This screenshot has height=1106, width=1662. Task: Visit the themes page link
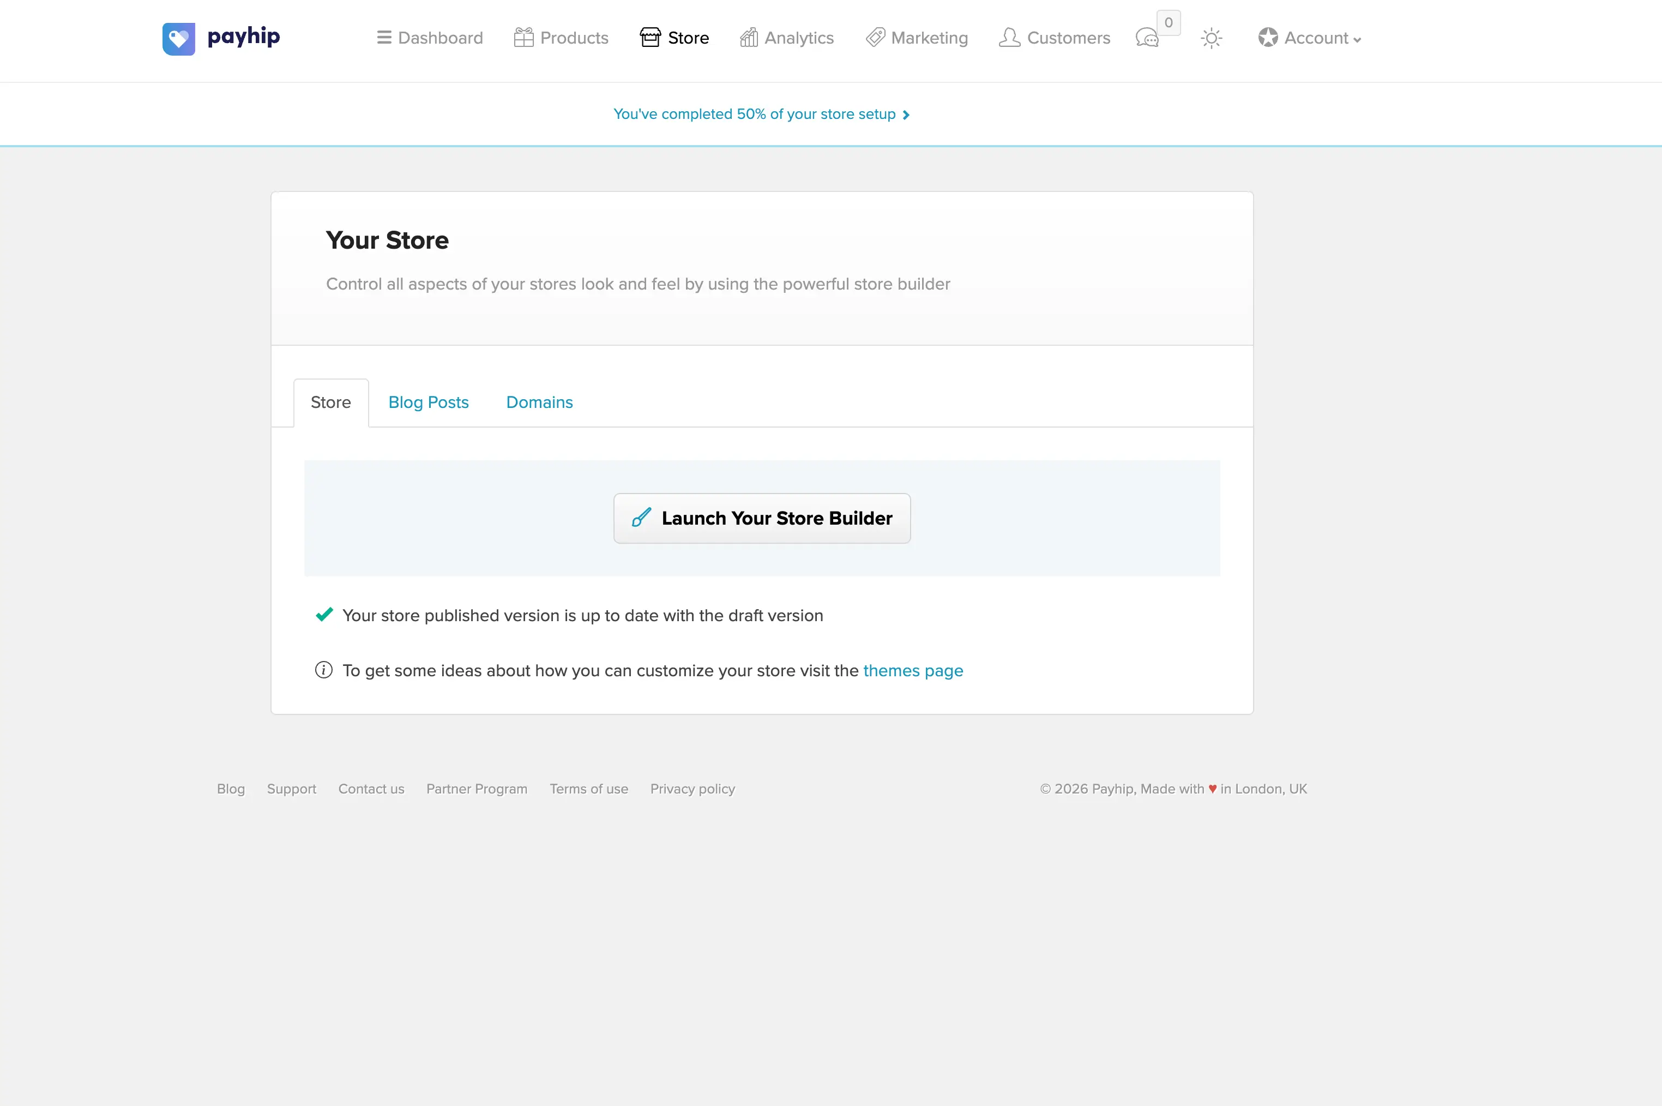pos(913,671)
